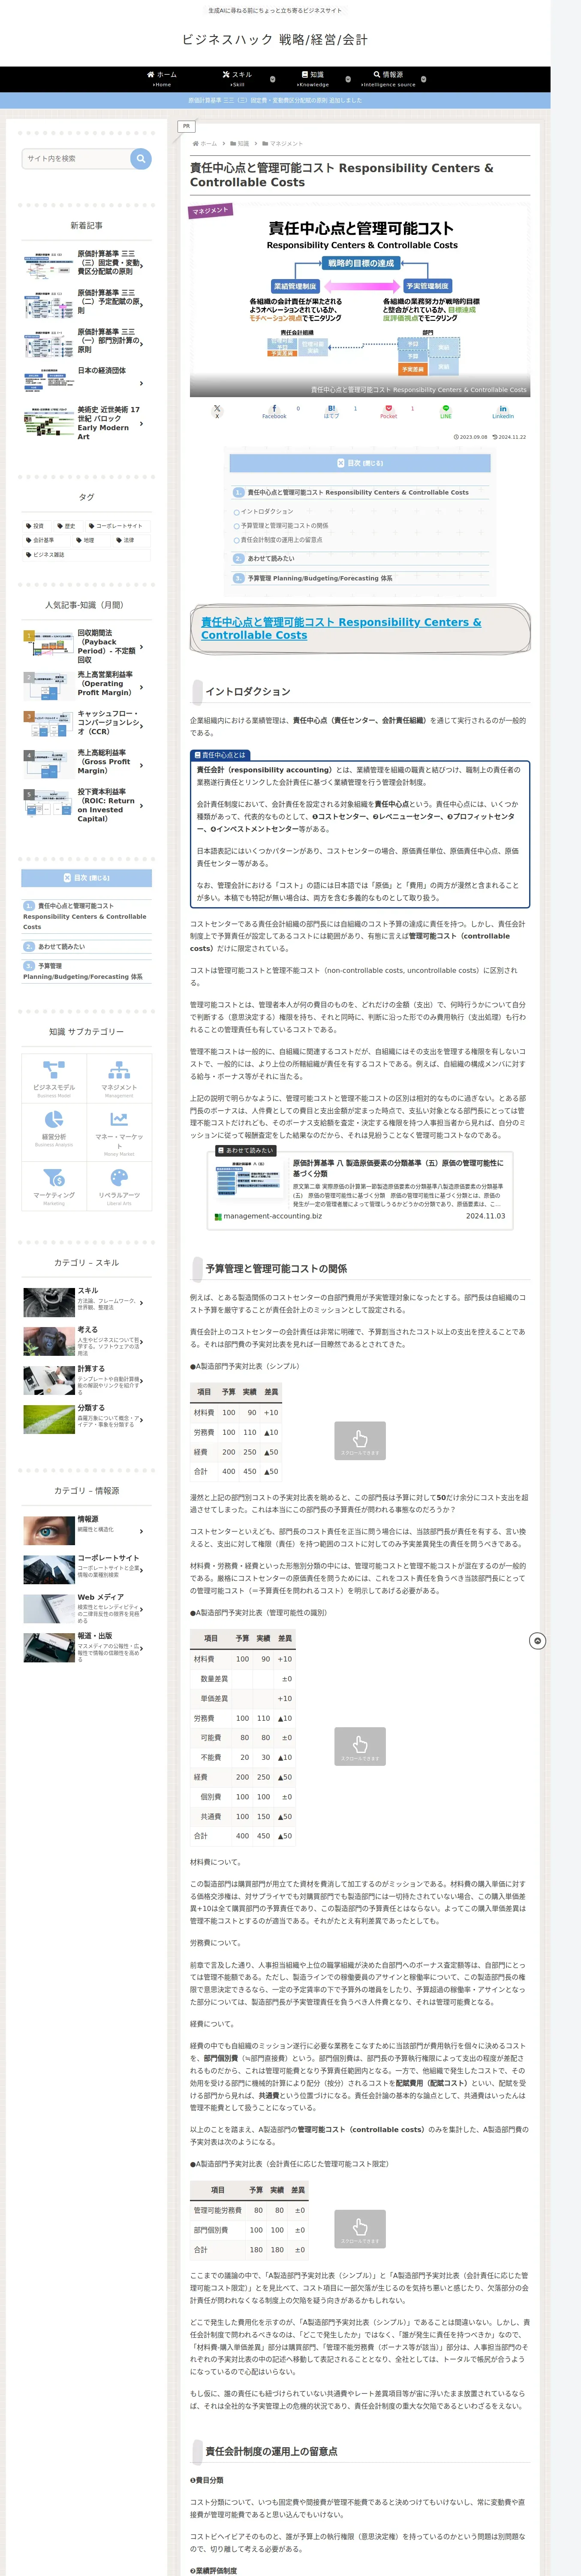Jump to あわせて読みたい in main contents
This screenshot has height=2576, width=581.
(x=271, y=559)
